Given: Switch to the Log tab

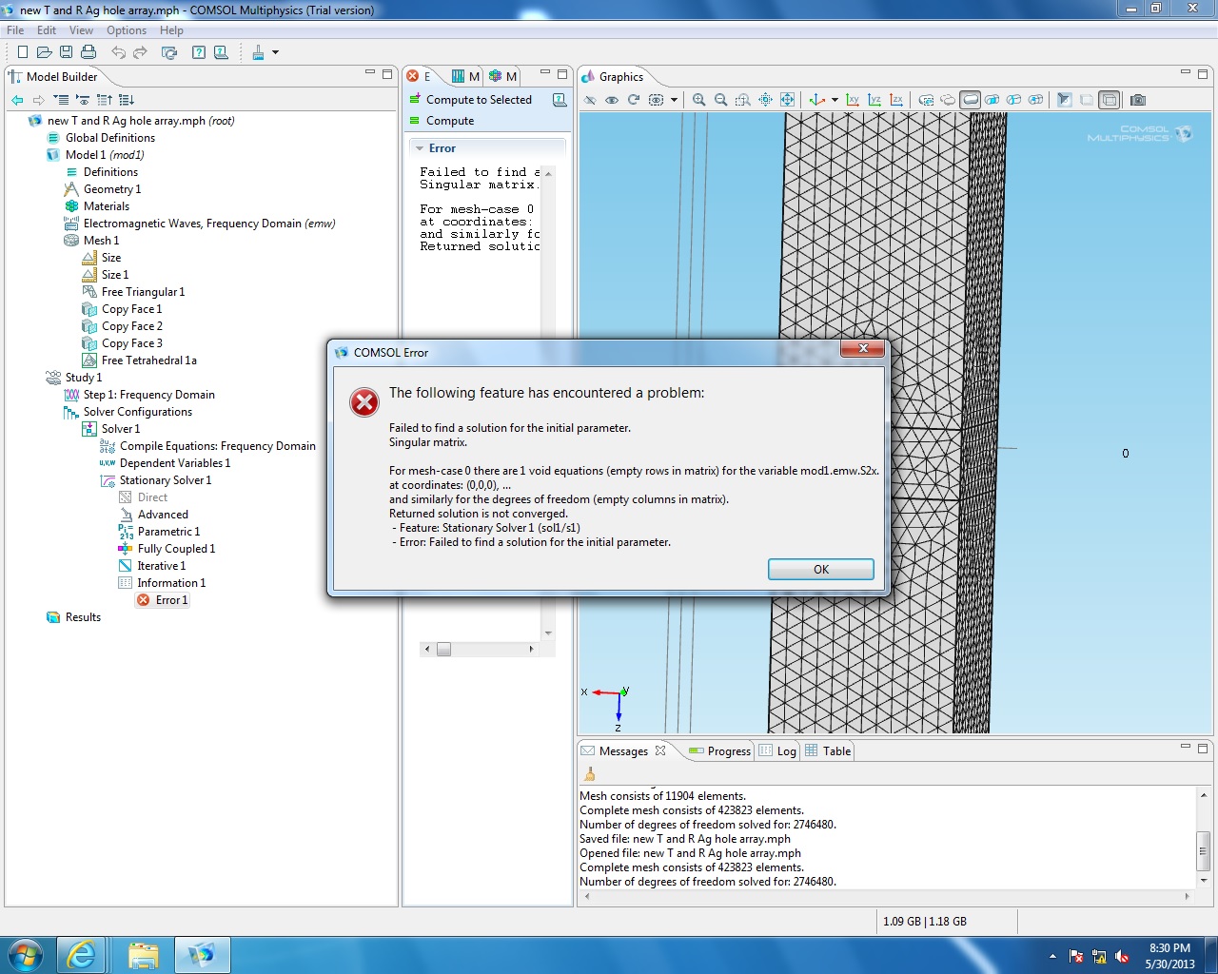Looking at the screenshot, I should (x=777, y=750).
